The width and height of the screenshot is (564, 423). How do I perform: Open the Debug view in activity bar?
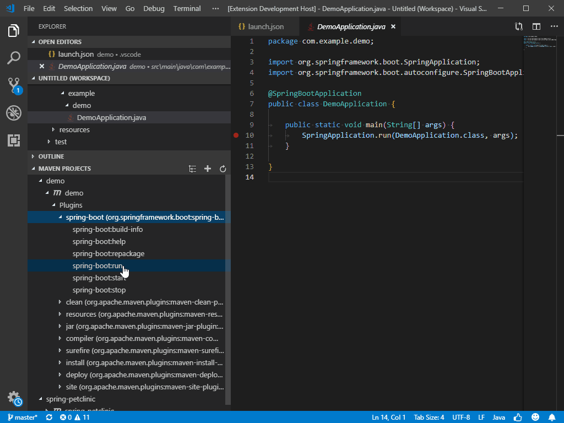coord(14,113)
